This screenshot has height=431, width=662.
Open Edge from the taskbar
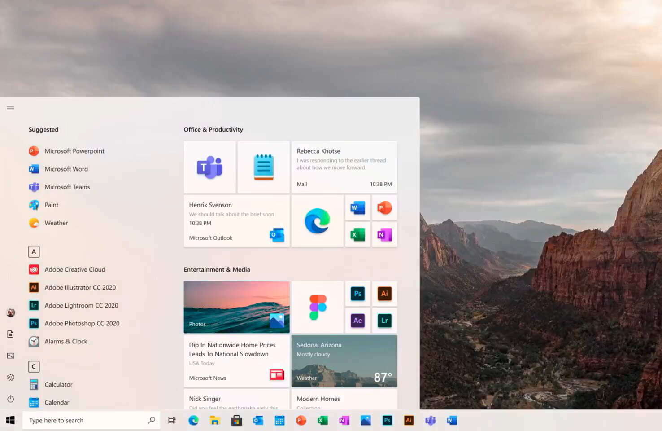coord(193,420)
